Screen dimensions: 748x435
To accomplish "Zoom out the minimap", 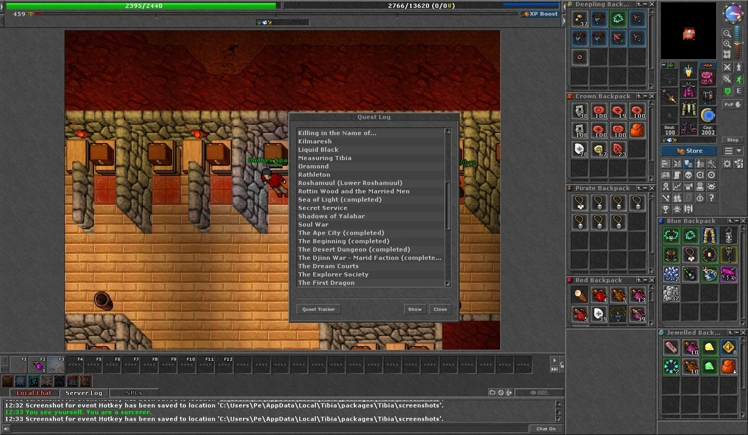I will (x=728, y=34).
